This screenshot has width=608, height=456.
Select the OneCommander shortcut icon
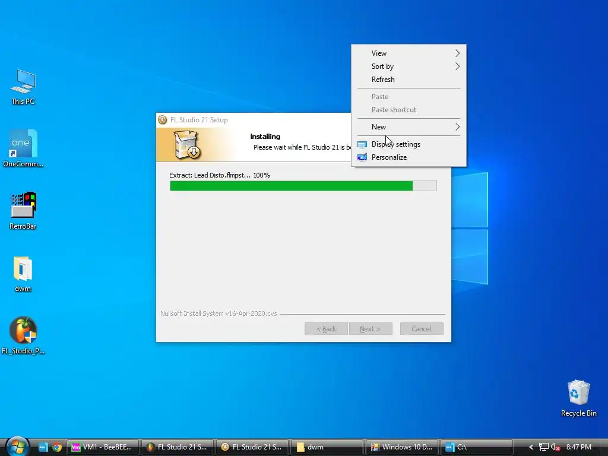click(23, 148)
